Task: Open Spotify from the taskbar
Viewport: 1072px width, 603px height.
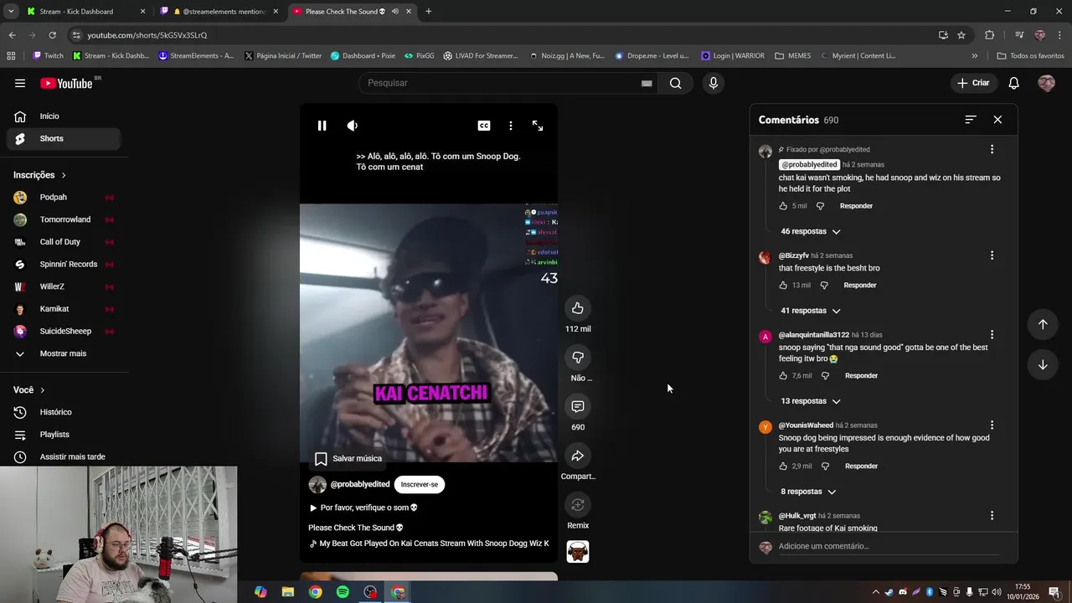Action: pos(343,592)
